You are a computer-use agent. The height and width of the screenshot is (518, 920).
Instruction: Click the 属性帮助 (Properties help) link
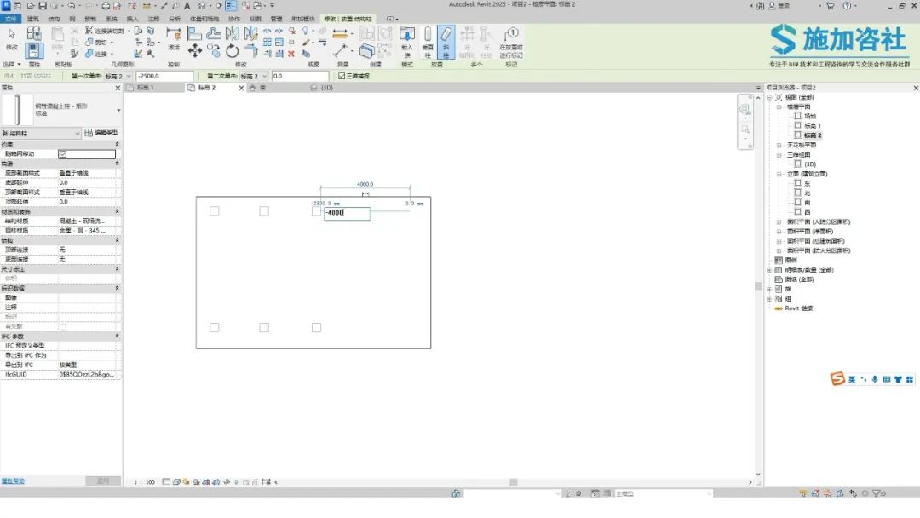[13, 481]
